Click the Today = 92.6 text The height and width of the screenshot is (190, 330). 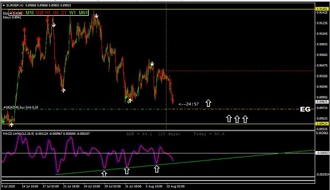pos(209,134)
